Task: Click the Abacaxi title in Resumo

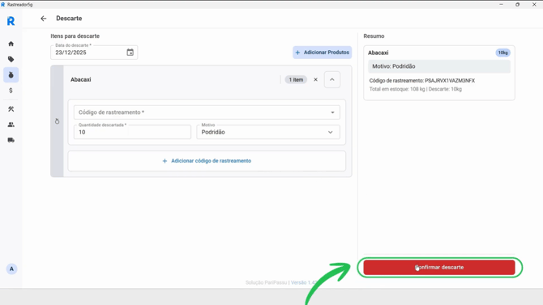Action: (x=378, y=53)
